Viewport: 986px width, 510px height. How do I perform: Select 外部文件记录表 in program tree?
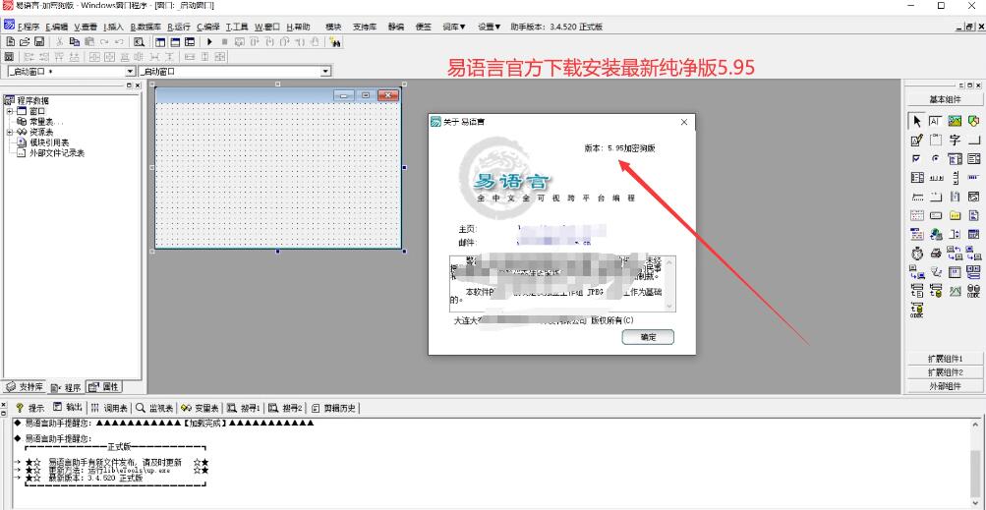tap(57, 153)
